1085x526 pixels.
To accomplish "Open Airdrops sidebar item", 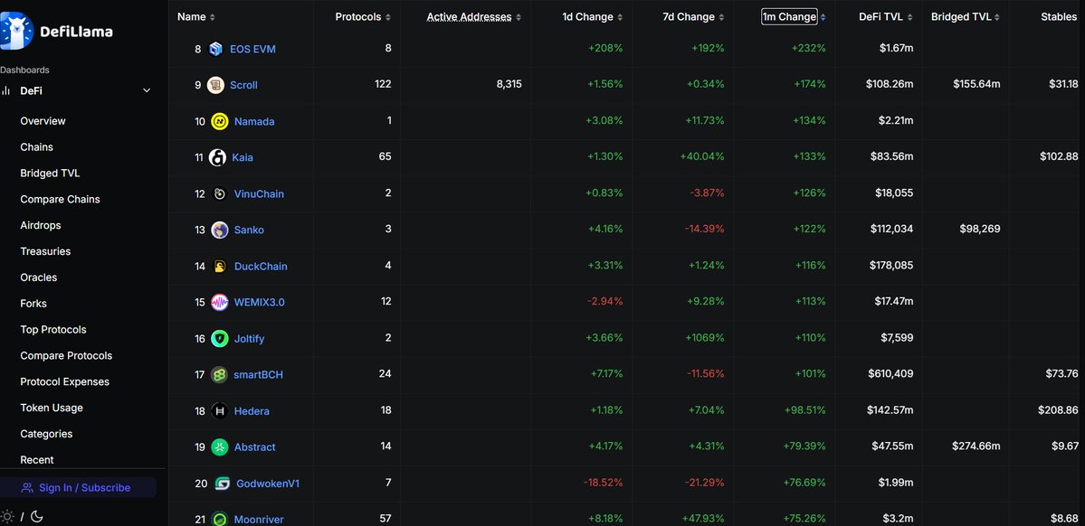I will [x=41, y=225].
